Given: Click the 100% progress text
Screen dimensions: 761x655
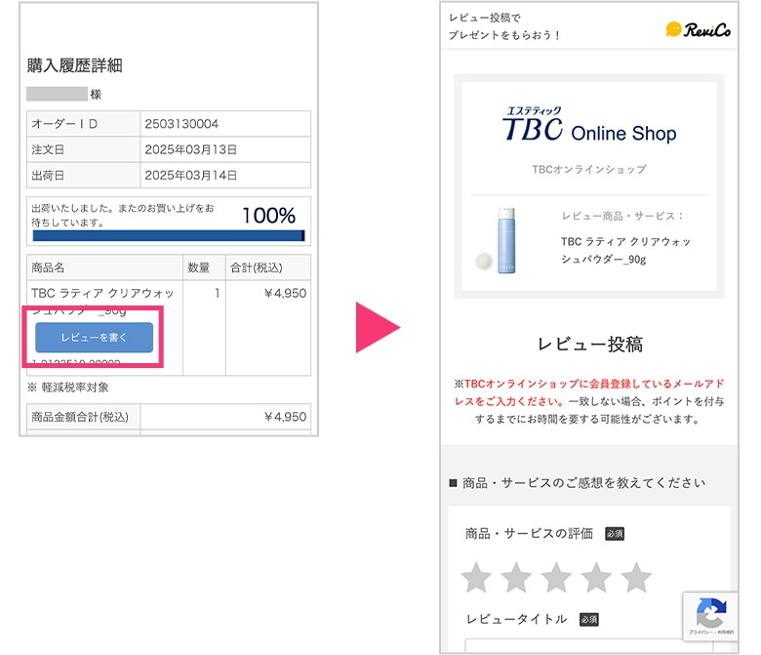Looking at the screenshot, I should click(269, 216).
